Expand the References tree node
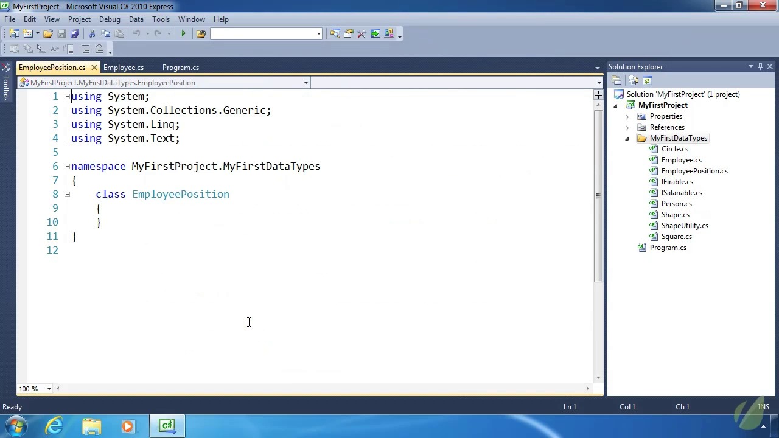The width and height of the screenshot is (779, 438). tap(627, 127)
